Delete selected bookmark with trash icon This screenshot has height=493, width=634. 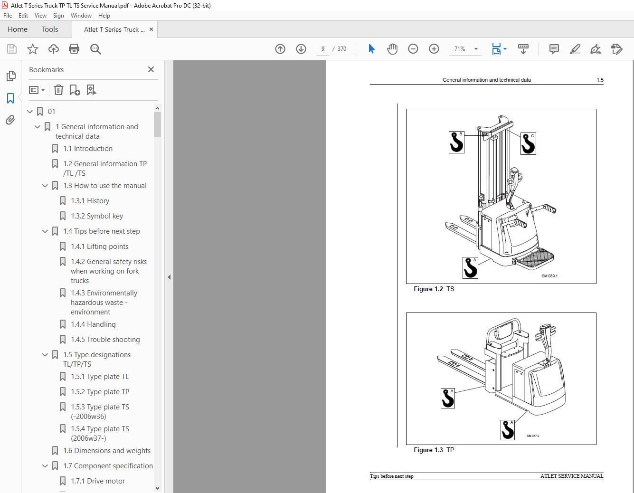click(x=58, y=90)
